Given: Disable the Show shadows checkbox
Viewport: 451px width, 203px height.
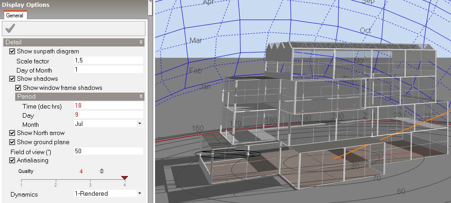Looking at the screenshot, I should 12,79.
